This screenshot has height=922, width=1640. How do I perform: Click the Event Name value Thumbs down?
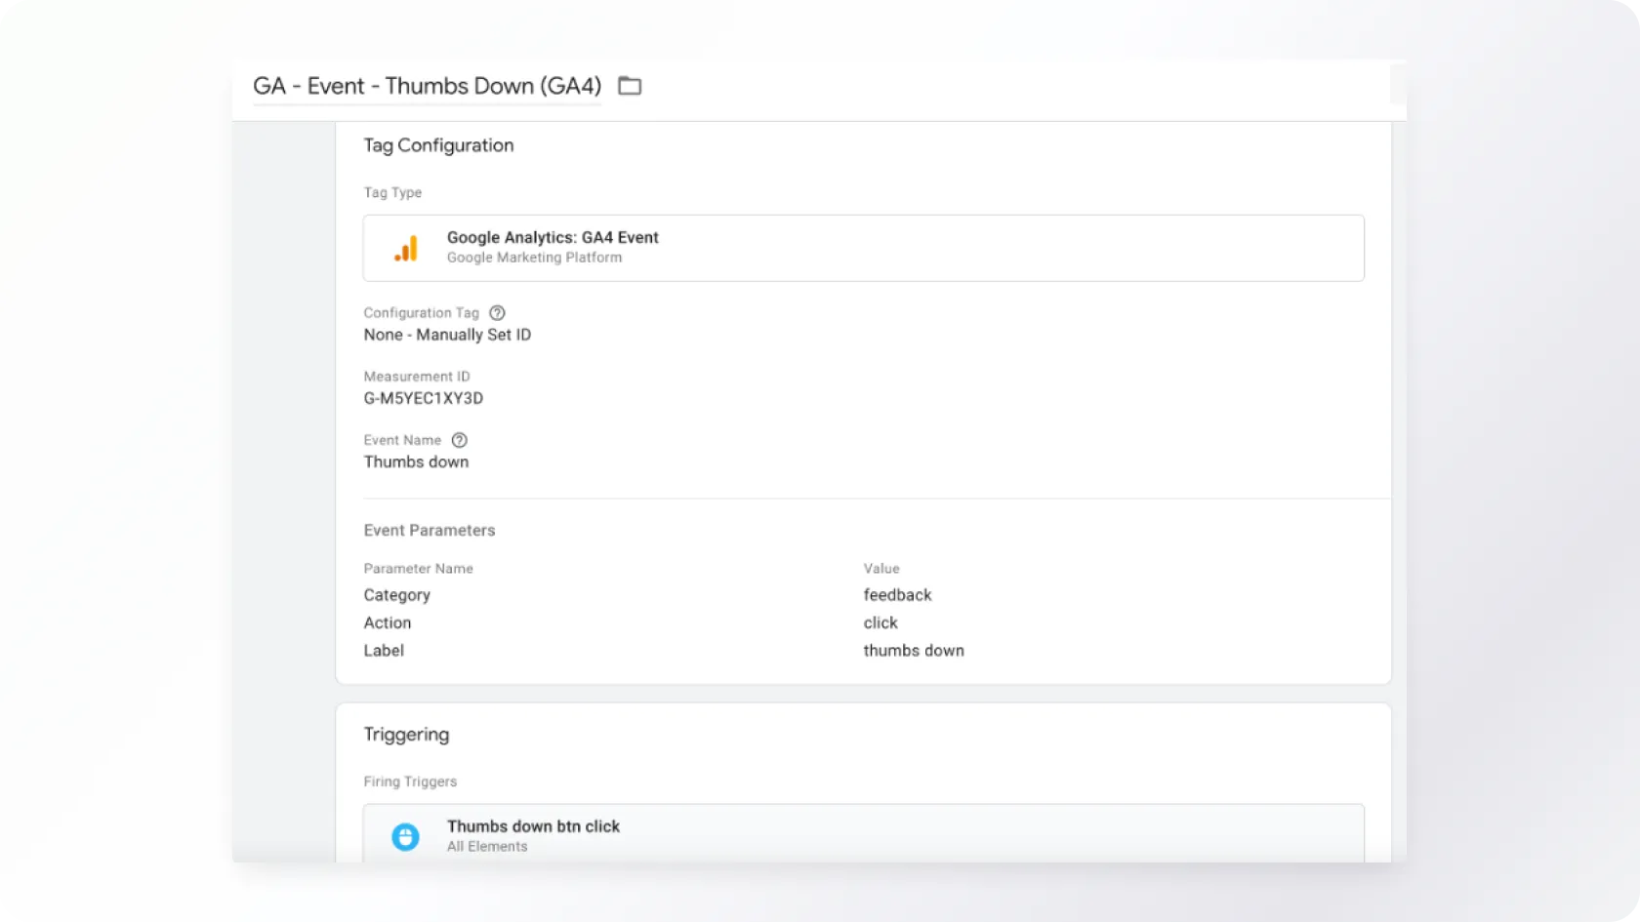click(416, 461)
